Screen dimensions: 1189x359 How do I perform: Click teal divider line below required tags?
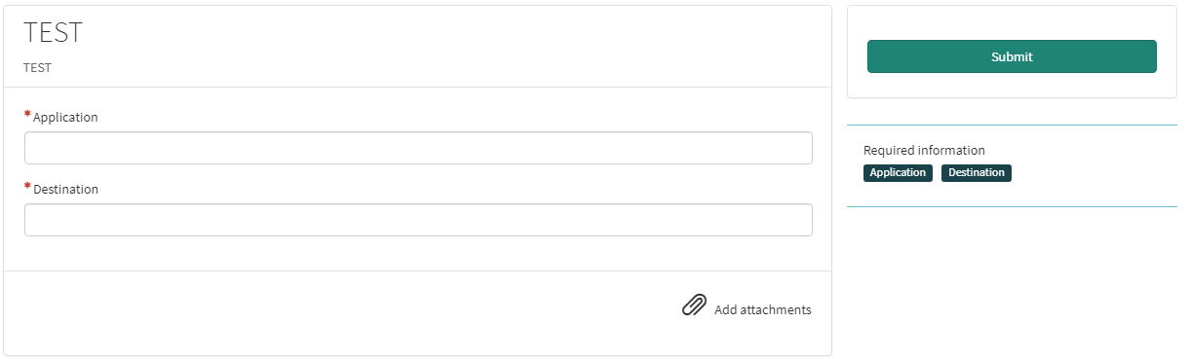pyautogui.click(x=1012, y=206)
